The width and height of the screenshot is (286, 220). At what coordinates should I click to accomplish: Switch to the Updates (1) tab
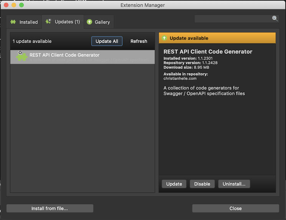click(x=63, y=22)
